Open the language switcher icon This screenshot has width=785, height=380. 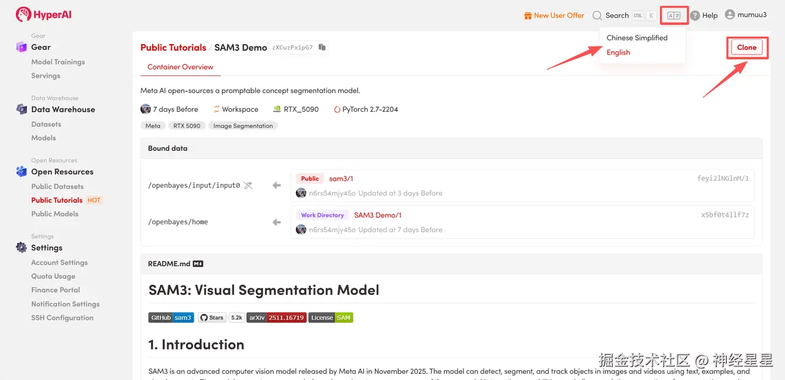(673, 15)
